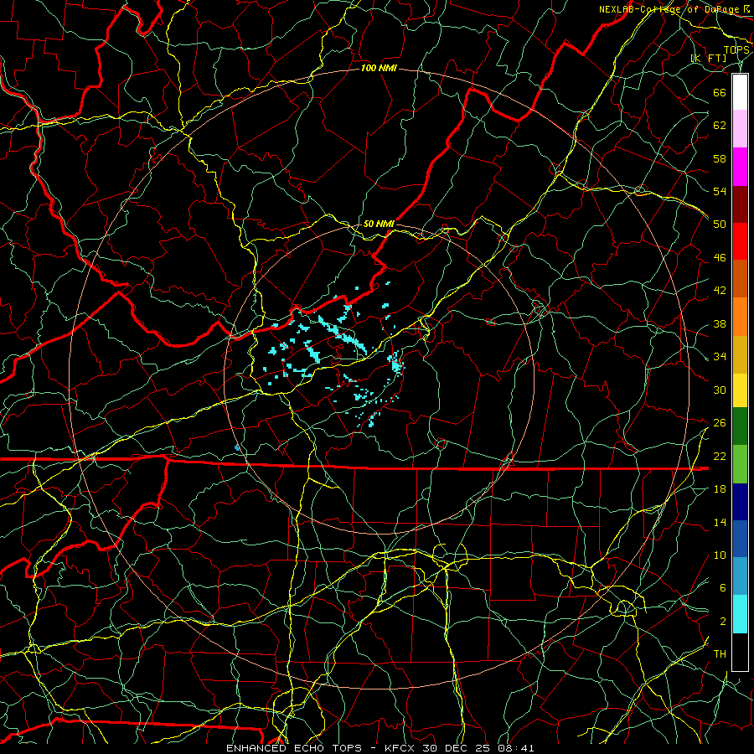Viewport: 754px width, 754px height.
Task: Click the dark red (maroon) legend swatch
Action: (740, 204)
